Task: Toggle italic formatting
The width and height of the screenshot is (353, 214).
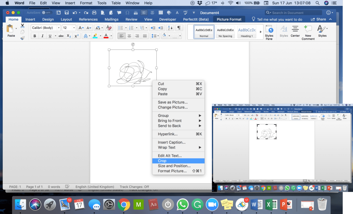Action: coord(42,36)
